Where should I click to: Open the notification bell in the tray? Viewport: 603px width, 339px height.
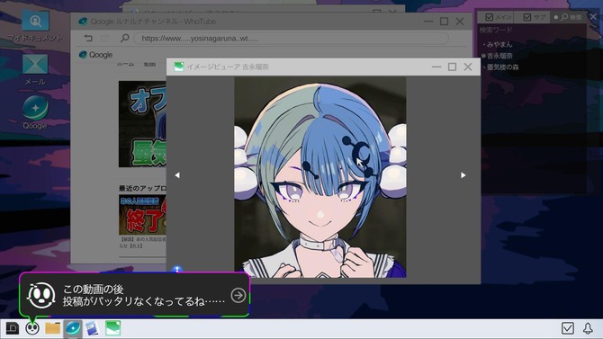[588, 328]
